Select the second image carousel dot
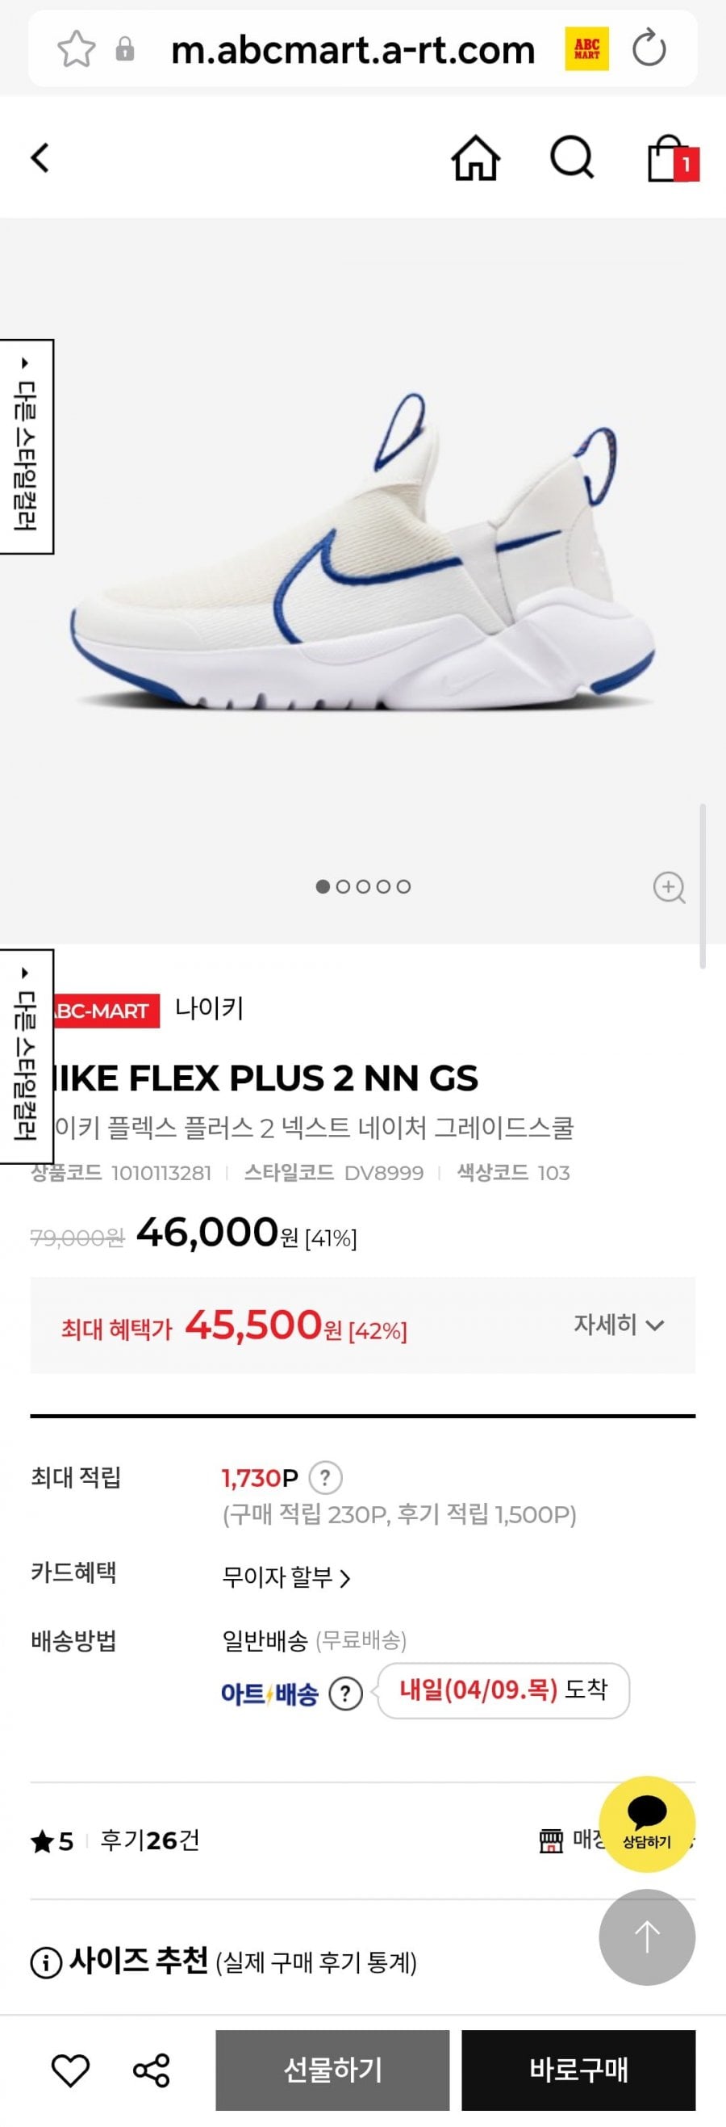726x2127 pixels. (x=343, y=887)
